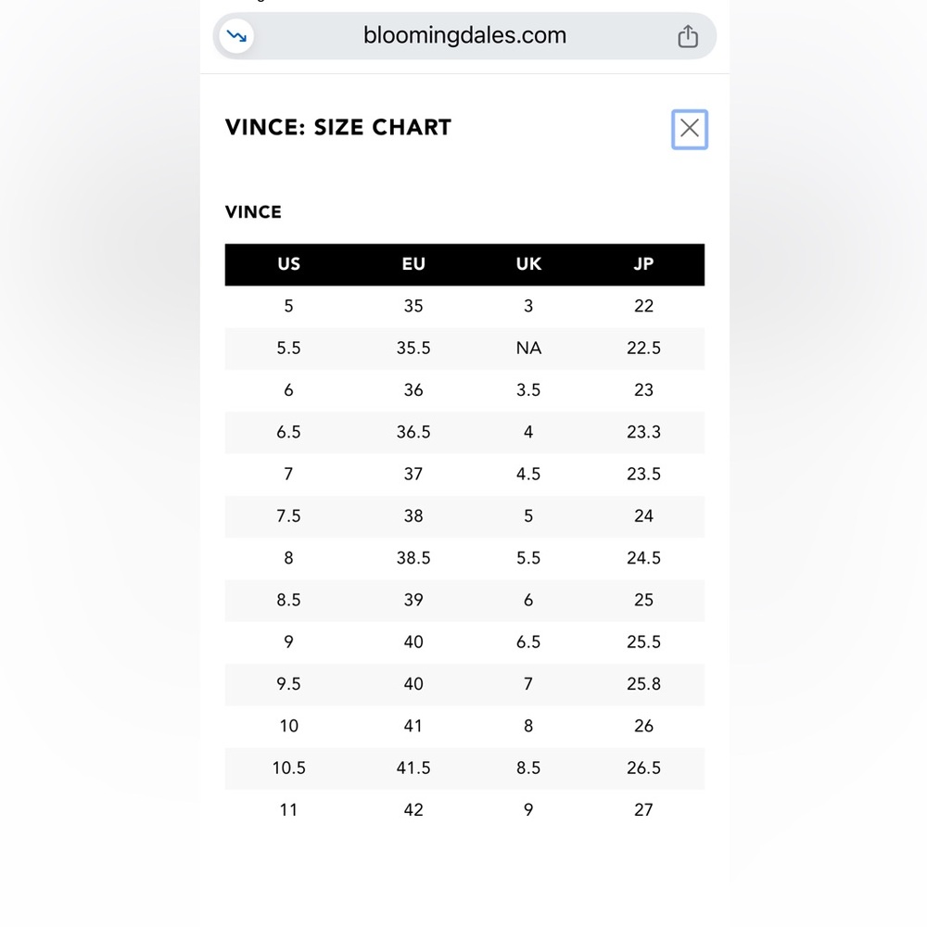Click JP size 23.3 cell
Viewport: 927px width, 927px height.
tap(643, 432)
